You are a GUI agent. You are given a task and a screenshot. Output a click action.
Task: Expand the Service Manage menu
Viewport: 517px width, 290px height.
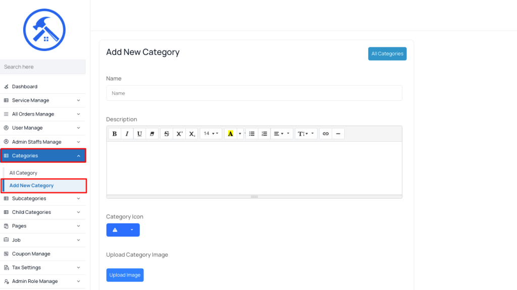click(x=43, y=100)
